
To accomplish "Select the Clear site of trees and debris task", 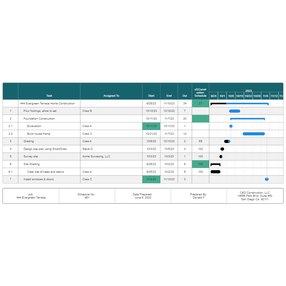I will [x=49, y=172].
